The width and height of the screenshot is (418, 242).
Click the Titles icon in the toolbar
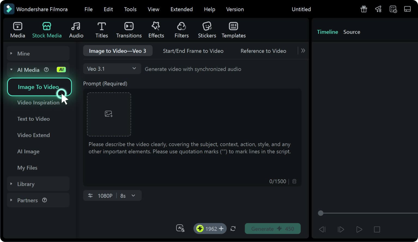pos(102,29)
